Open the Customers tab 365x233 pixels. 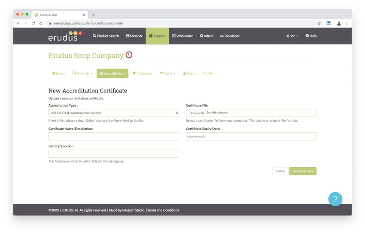[x=142, y=74]
